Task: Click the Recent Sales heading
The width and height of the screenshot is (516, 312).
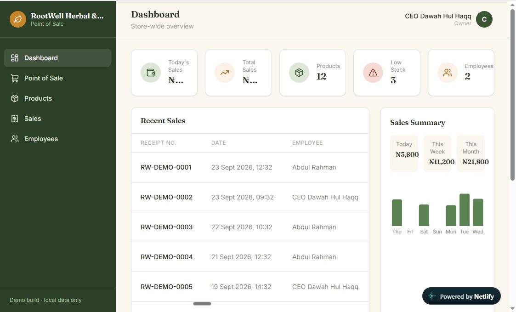Action: click(163, 121)
